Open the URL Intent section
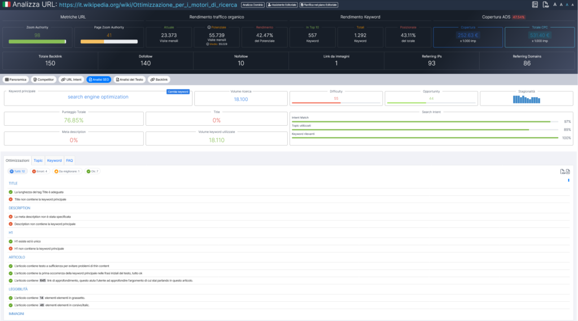The width and height of the screenshot is (578, 321). pyautogui.click(x=71, y=80)
